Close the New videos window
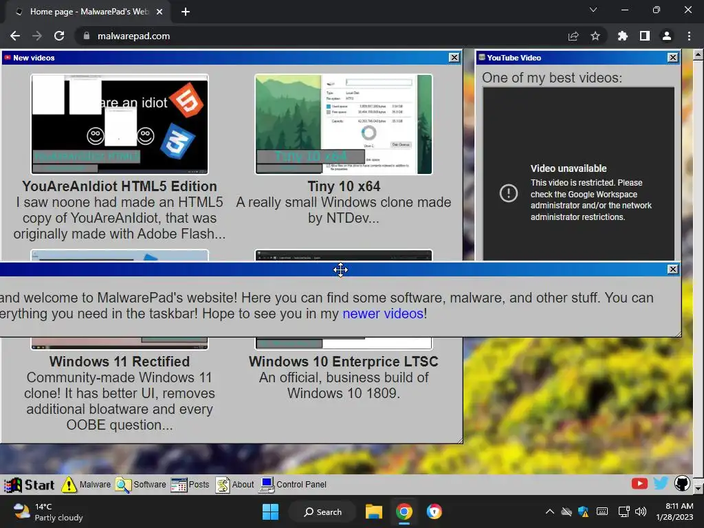 tap(454, 58)
